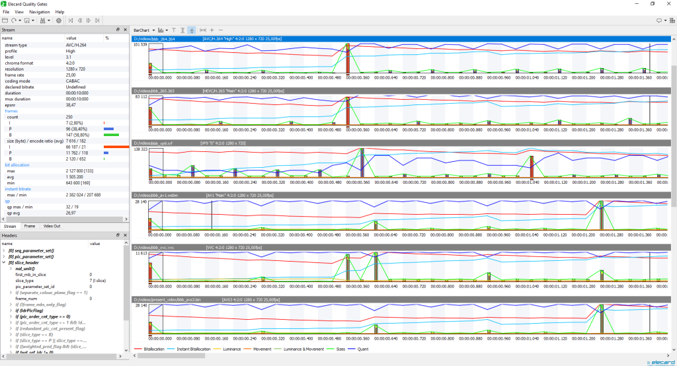Toggle the highlighted chart alignment button
Viewport: 677px width, 366px height.
pos(192,30)
